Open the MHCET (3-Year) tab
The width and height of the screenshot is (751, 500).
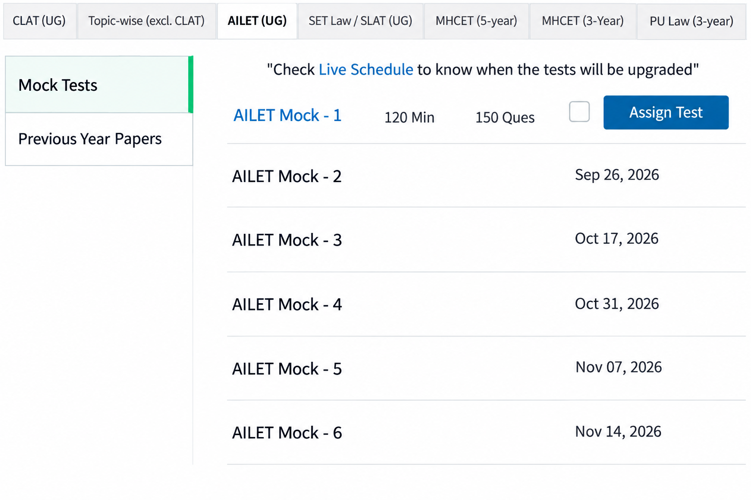pyautogui.click(x=583, y=21)
